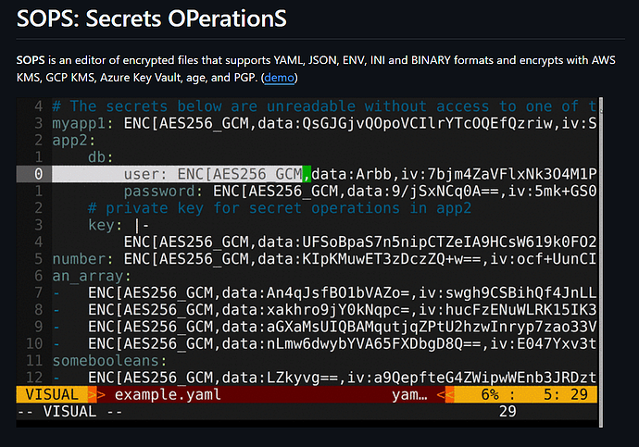Open the demo link
This screenshot has height=447, width=639.
(x=278, y=79)
